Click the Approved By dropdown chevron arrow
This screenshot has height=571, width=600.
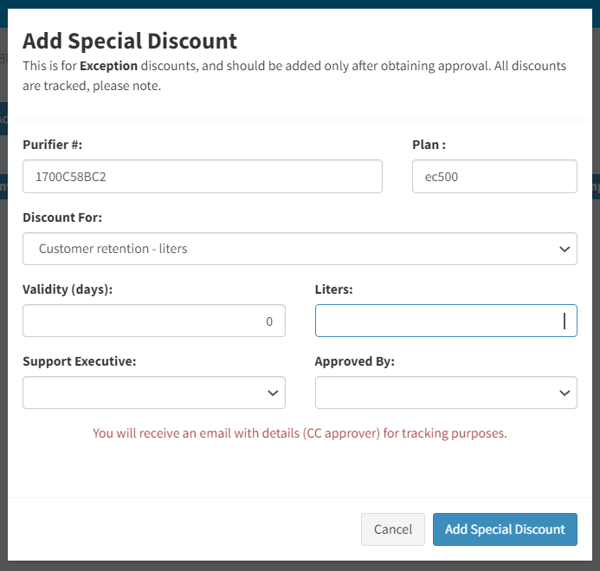point(565,393)
